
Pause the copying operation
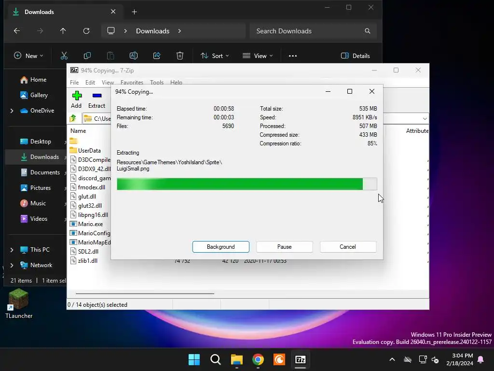click(285, 247)
